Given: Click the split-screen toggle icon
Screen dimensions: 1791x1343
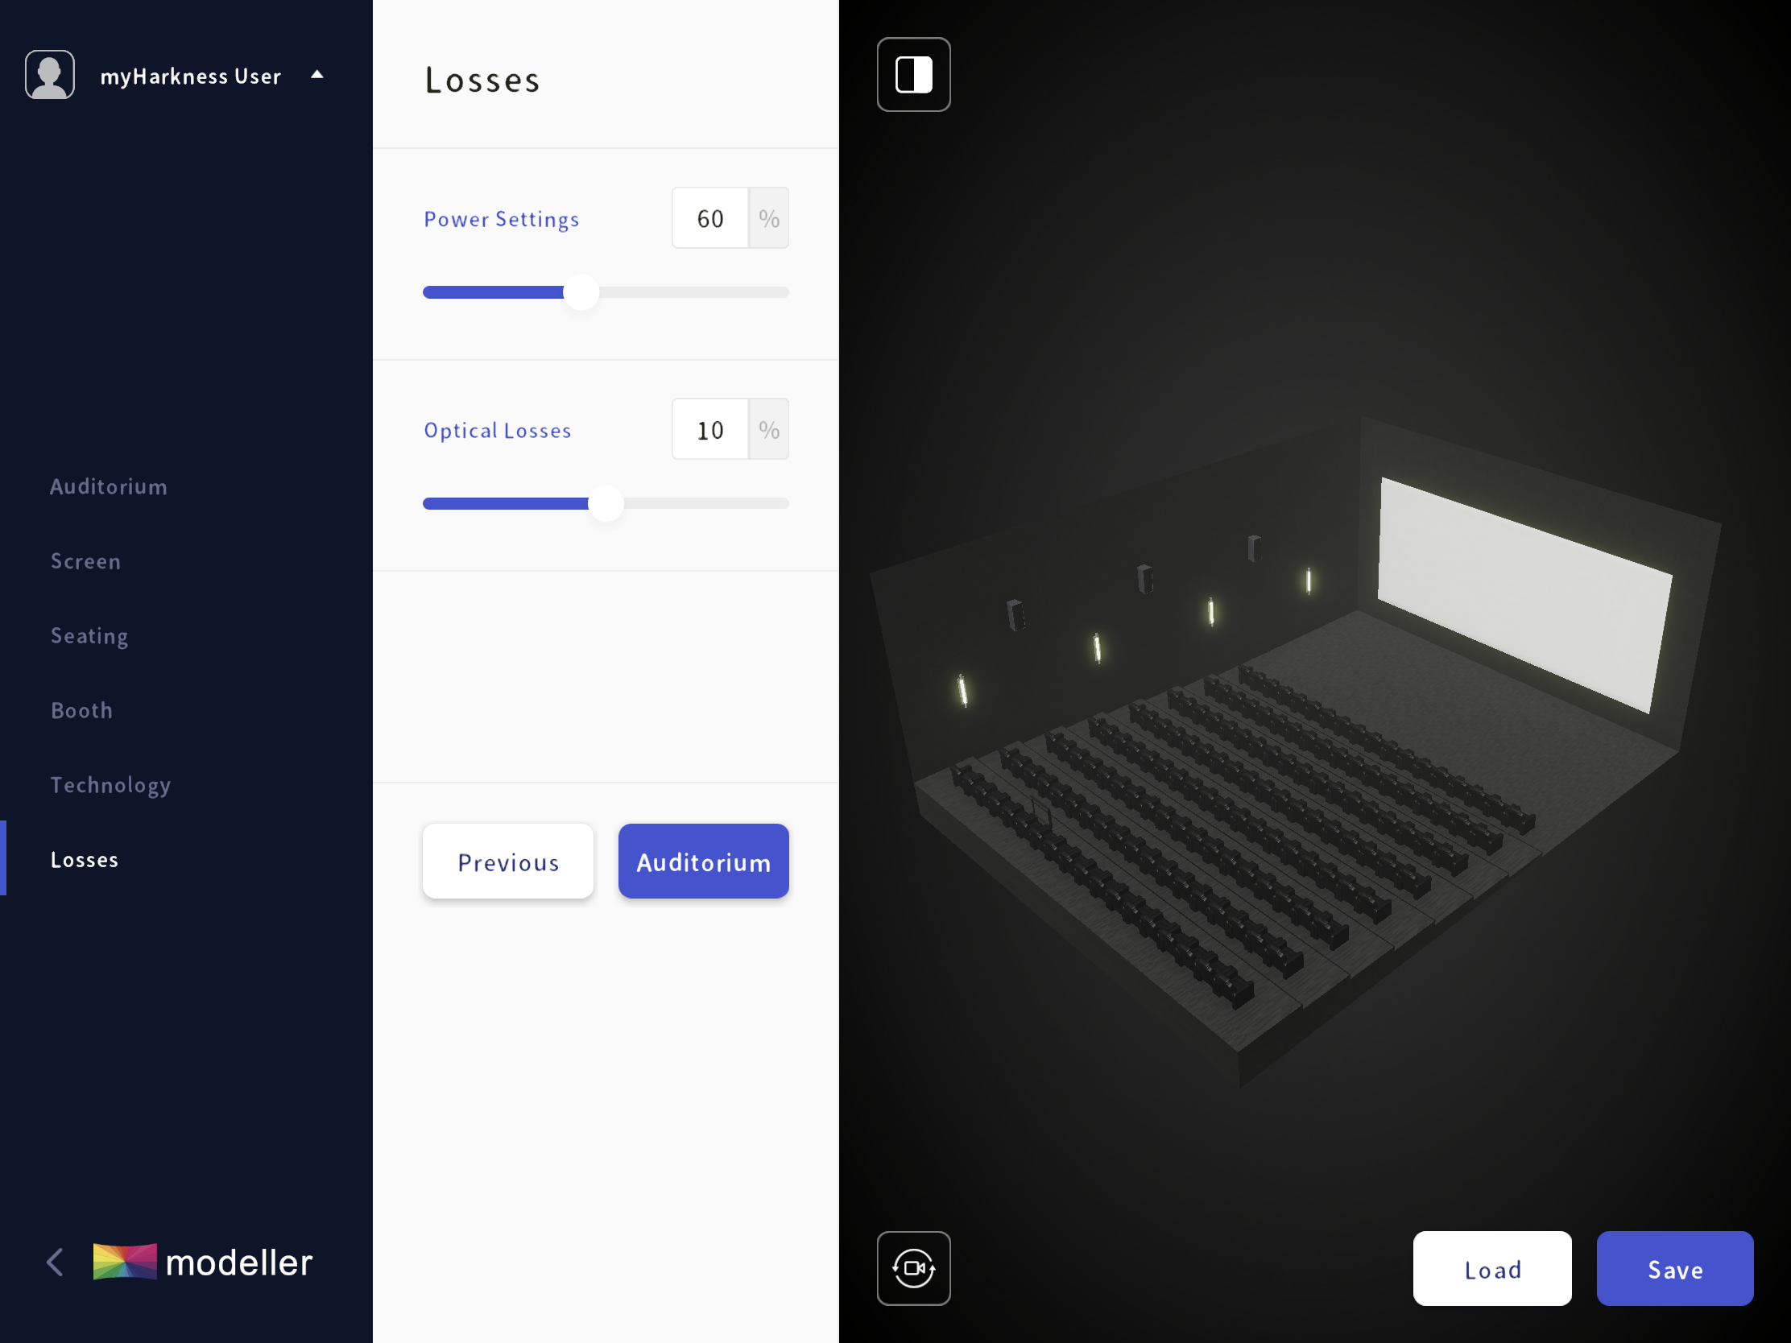Looking at the screenshot, I should 912,75.
